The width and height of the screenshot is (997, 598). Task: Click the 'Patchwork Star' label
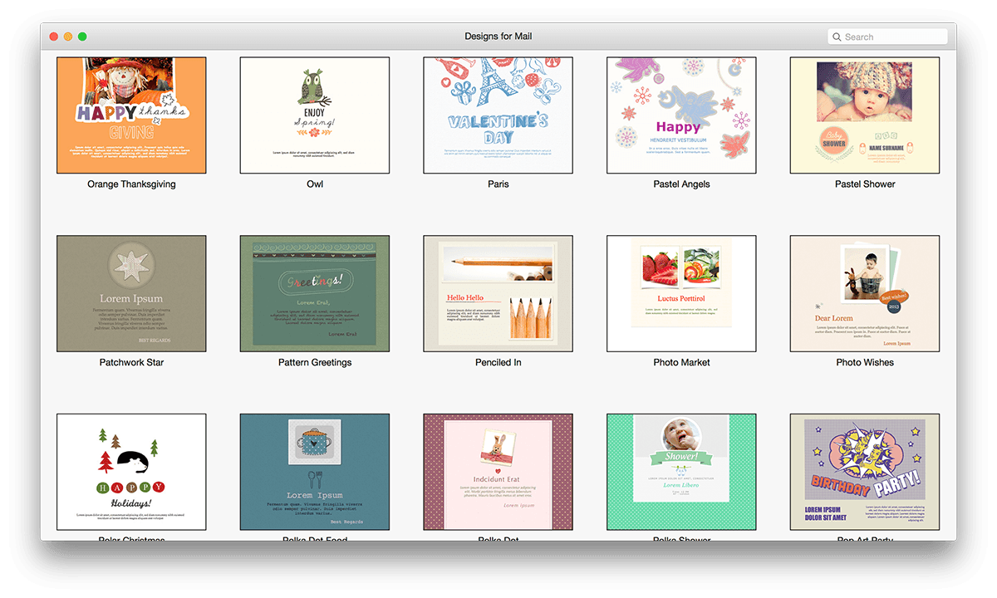tap(131, 363)
